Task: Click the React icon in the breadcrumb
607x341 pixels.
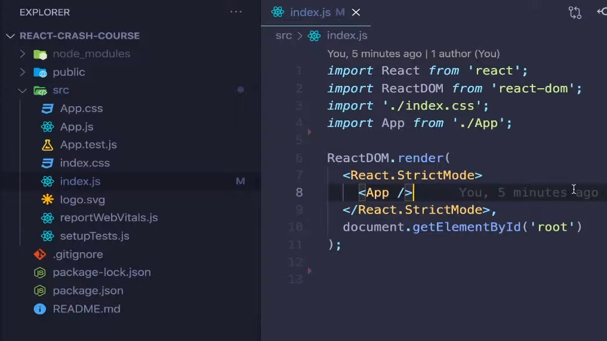Action: click(314, 36)
